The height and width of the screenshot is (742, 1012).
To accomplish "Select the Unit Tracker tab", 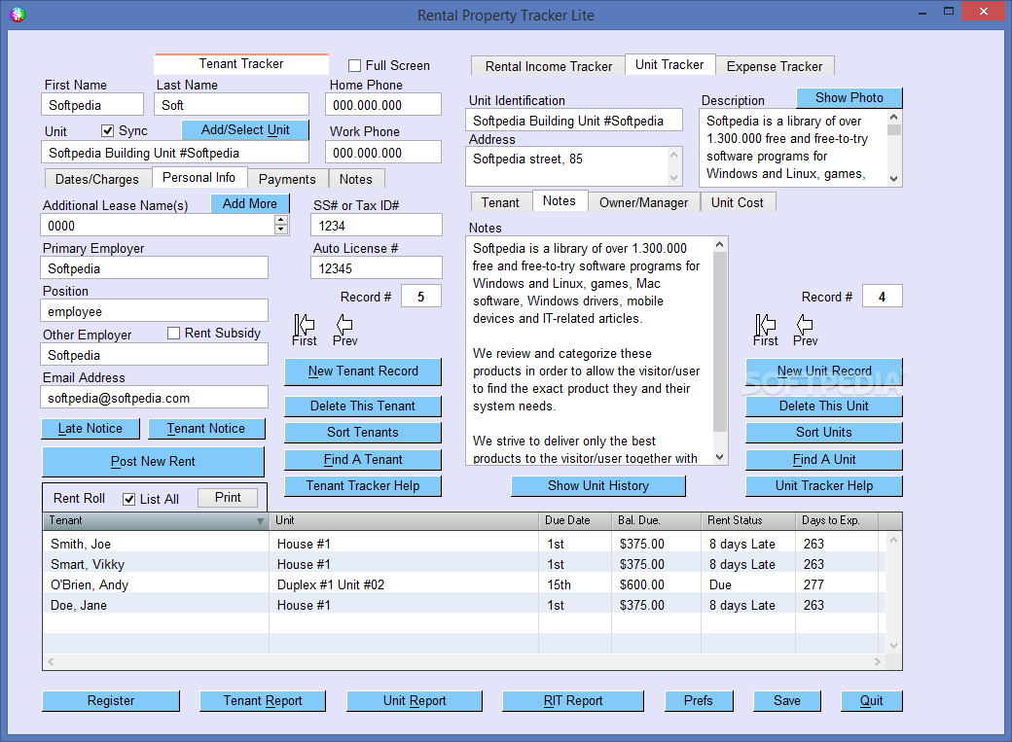I will pos(669,64).
